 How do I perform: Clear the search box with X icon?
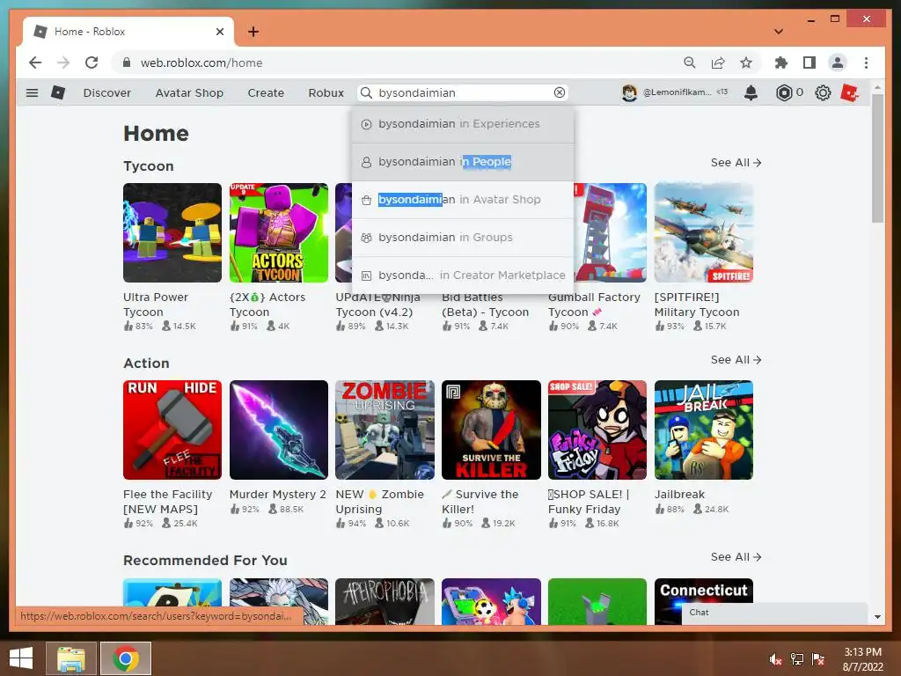click(x=559, y=92)
